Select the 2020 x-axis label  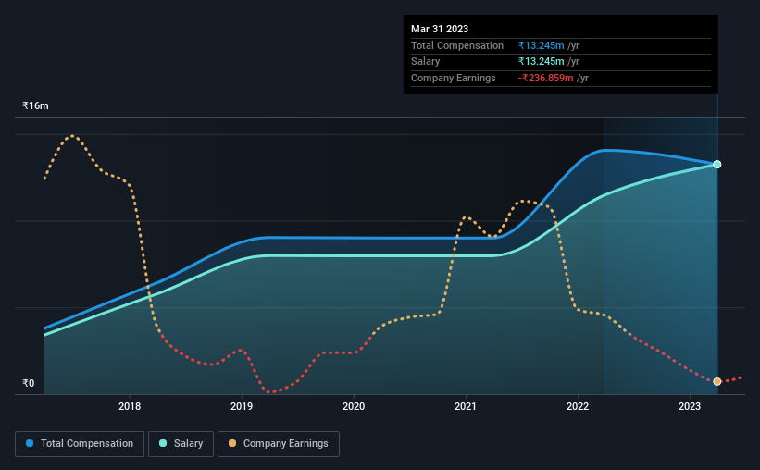(x=354, y=406)
